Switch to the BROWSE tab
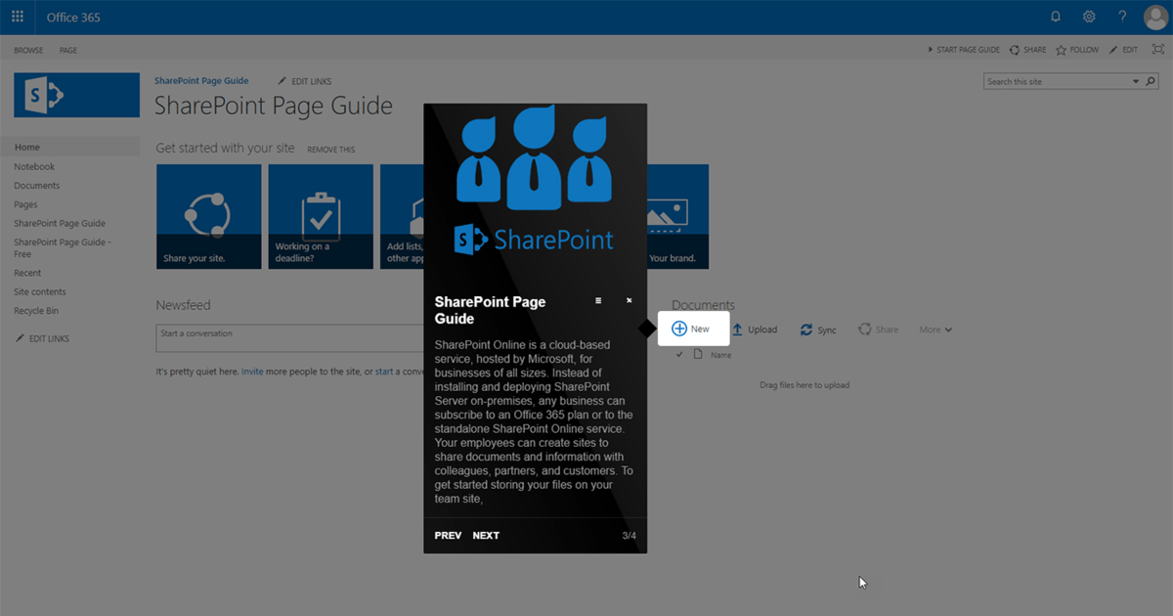Screen dimensions: 1173x616 coord(28,50)
